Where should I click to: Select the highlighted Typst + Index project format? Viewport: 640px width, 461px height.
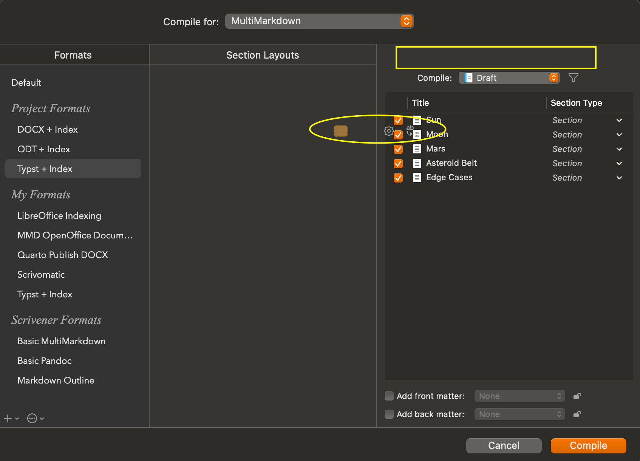click(73, 169)
